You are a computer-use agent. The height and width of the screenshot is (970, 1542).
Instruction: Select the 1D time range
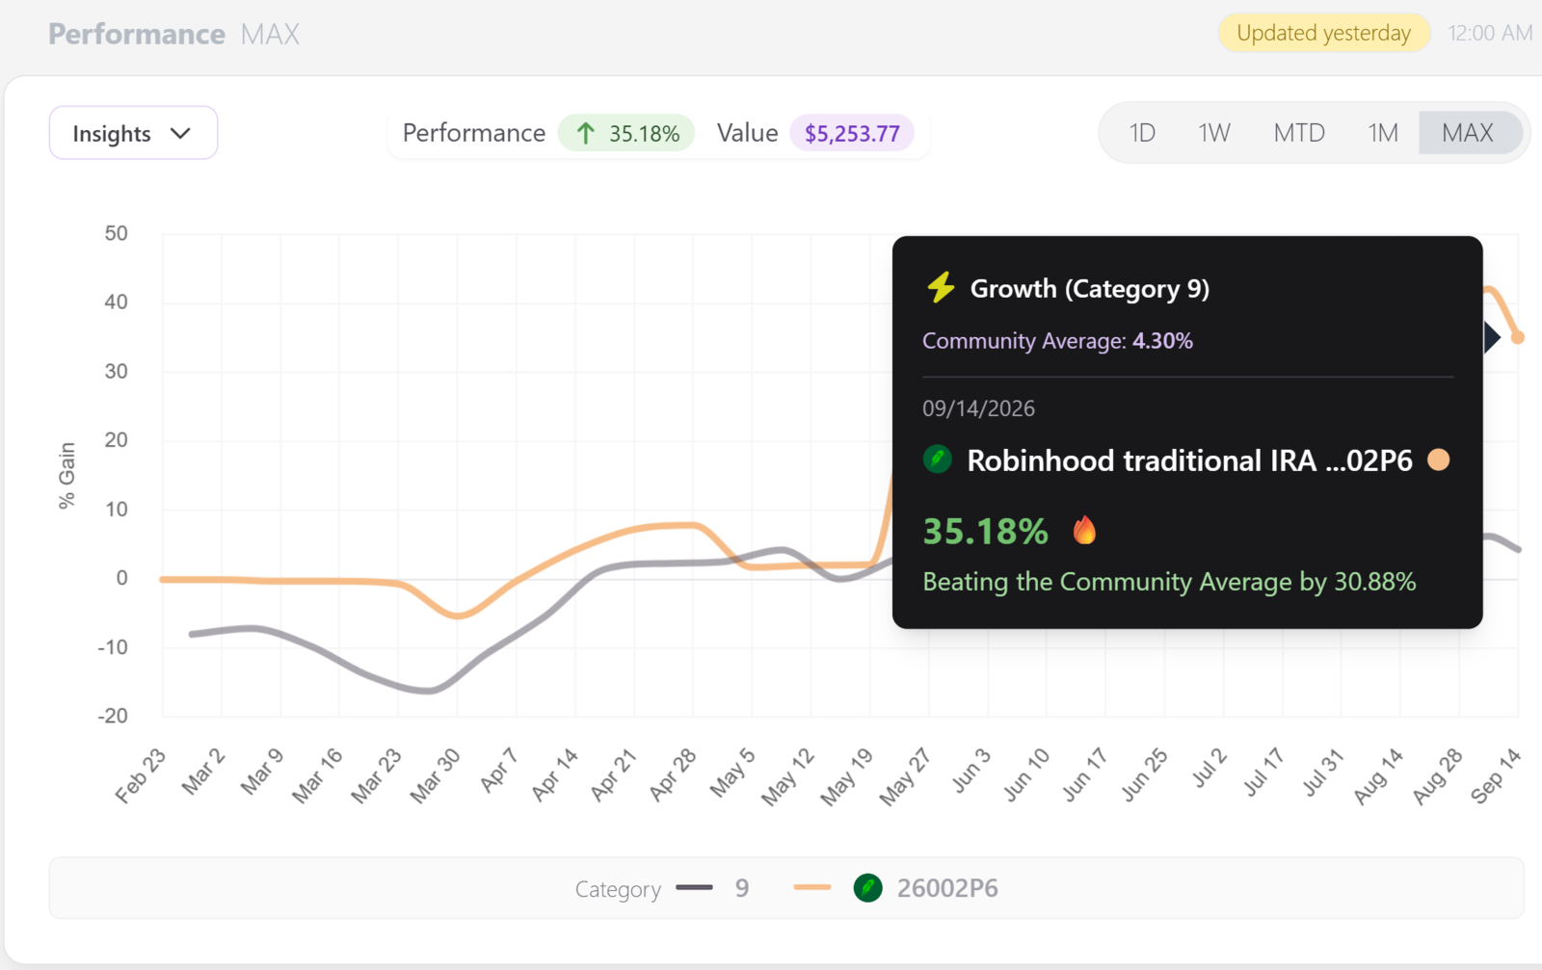pos(1142,133)
